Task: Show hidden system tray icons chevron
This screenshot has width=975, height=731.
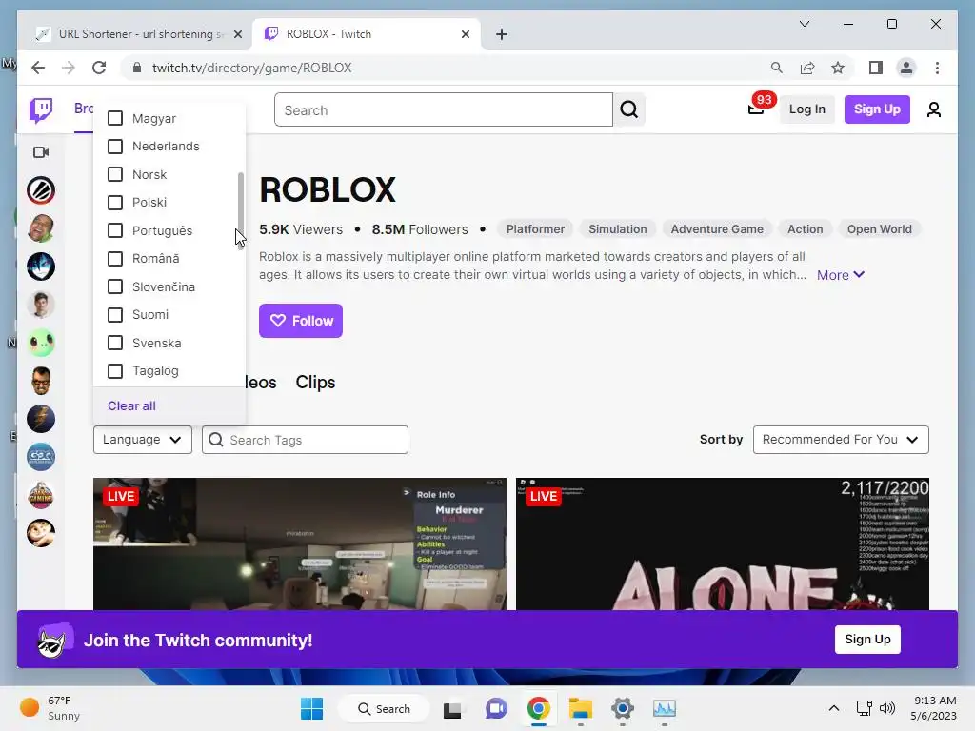Action: pos(834,708)
